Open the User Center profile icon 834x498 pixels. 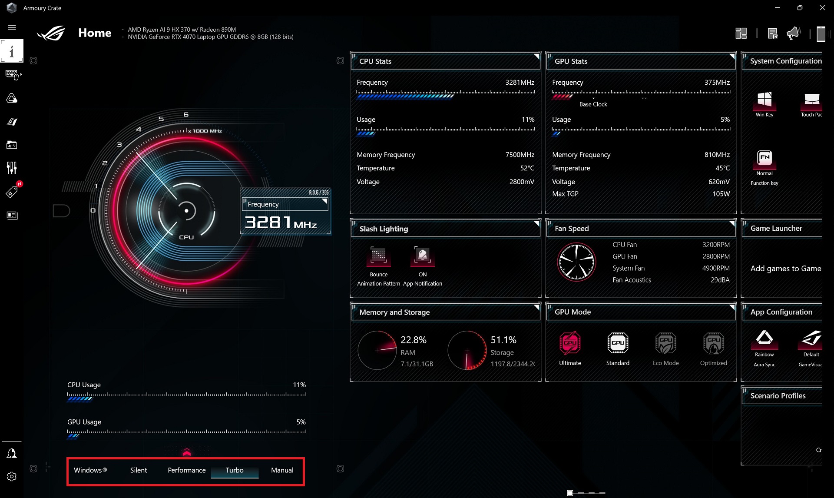(12, 453)
